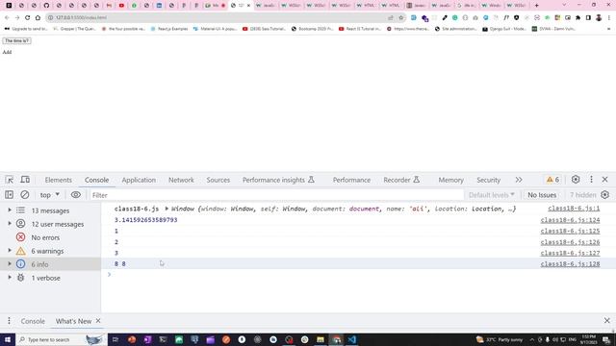Click the taskbar search box

coord(62,339)
